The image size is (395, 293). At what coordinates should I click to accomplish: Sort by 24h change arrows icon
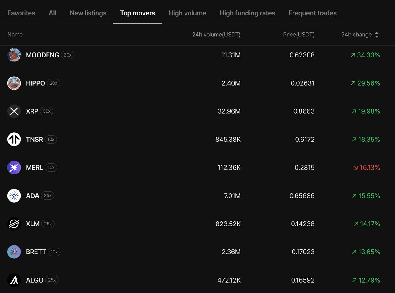tap(376, 35)
